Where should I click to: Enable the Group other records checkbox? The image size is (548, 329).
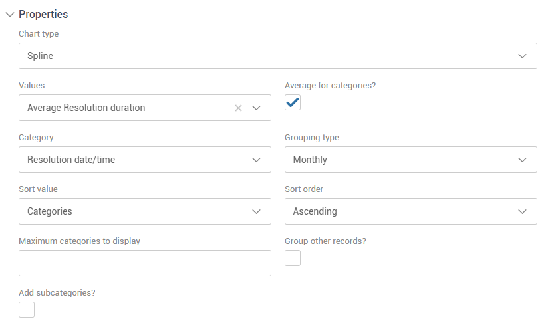coord(293,258)
